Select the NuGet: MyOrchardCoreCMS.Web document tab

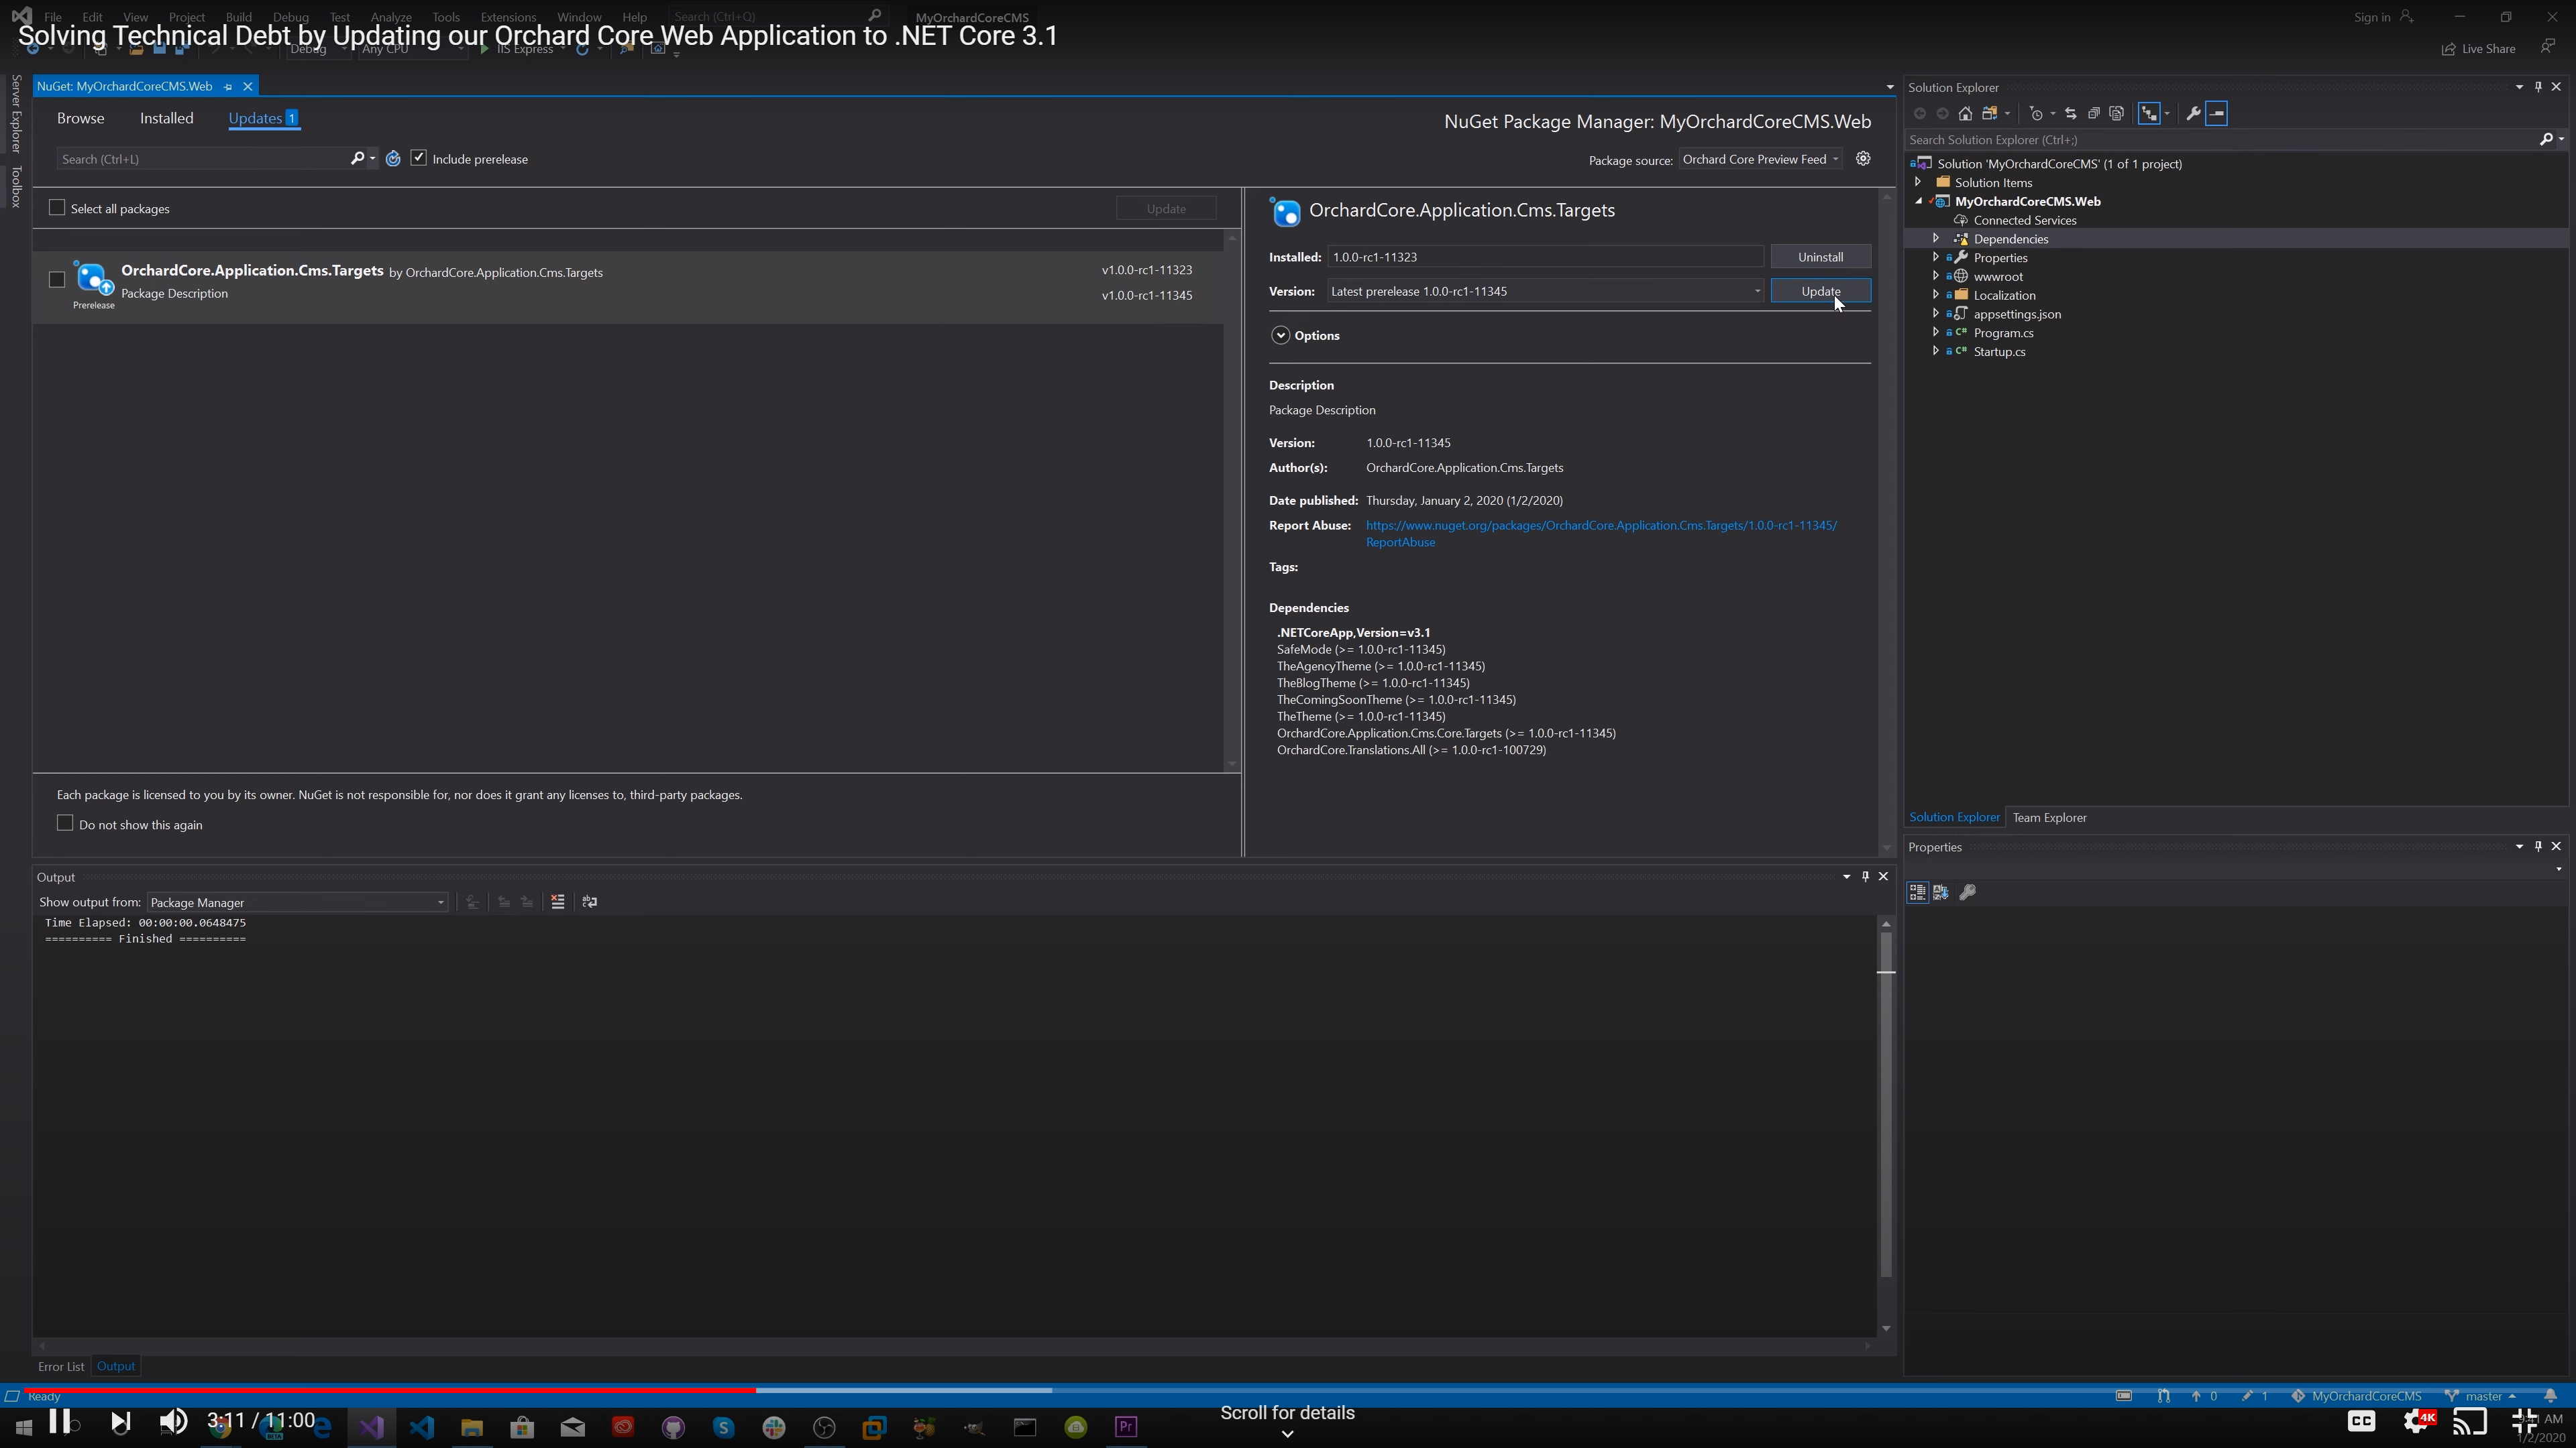coord(125,86)
